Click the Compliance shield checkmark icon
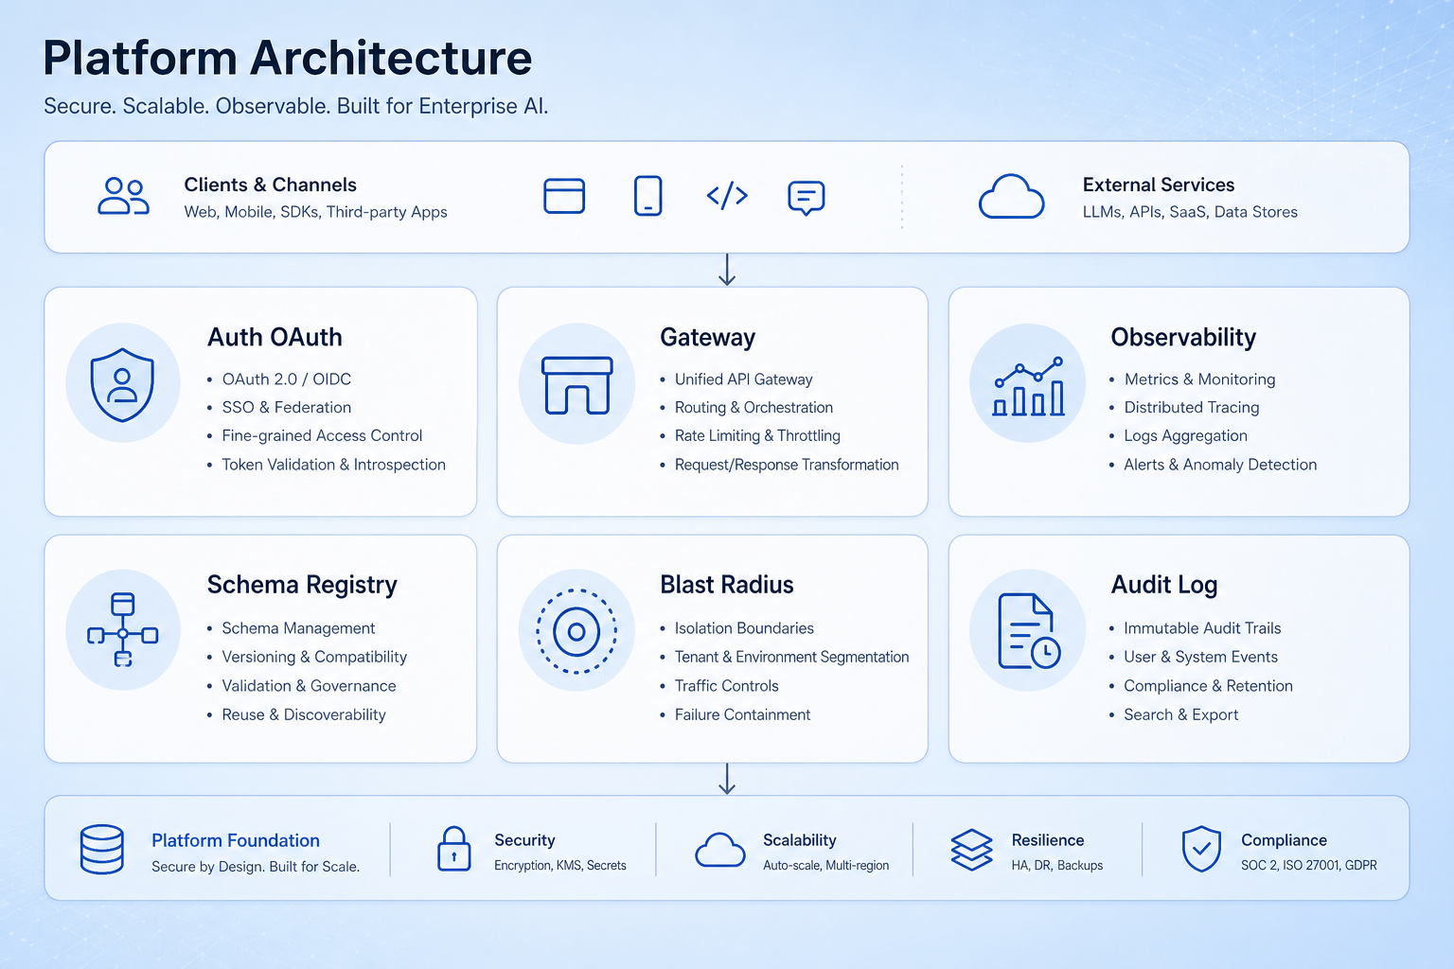The width and height of the screenshot is (1454, 969). pyautogui.click(x=1201, y=849)
